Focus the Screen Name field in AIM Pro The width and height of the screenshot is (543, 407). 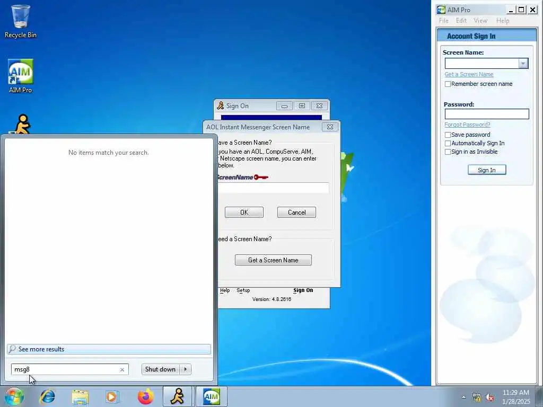tap(481, 64)
